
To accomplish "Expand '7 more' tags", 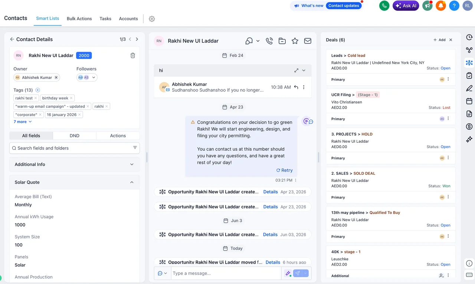I will [23, 122].
